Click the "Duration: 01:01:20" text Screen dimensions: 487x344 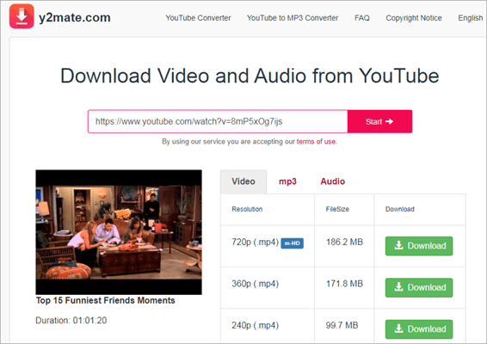pyautogui.click(x=71, y=321)
